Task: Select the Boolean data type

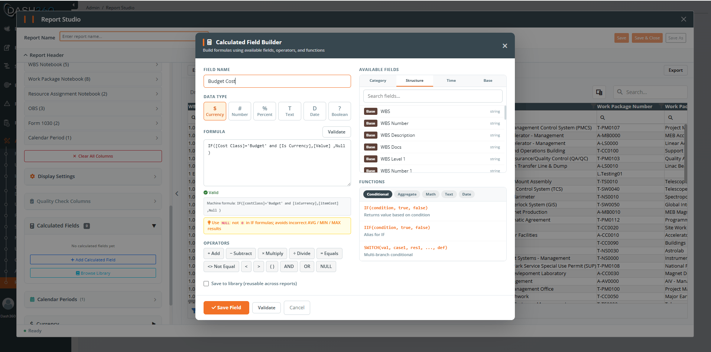Action: coord(340,111)
